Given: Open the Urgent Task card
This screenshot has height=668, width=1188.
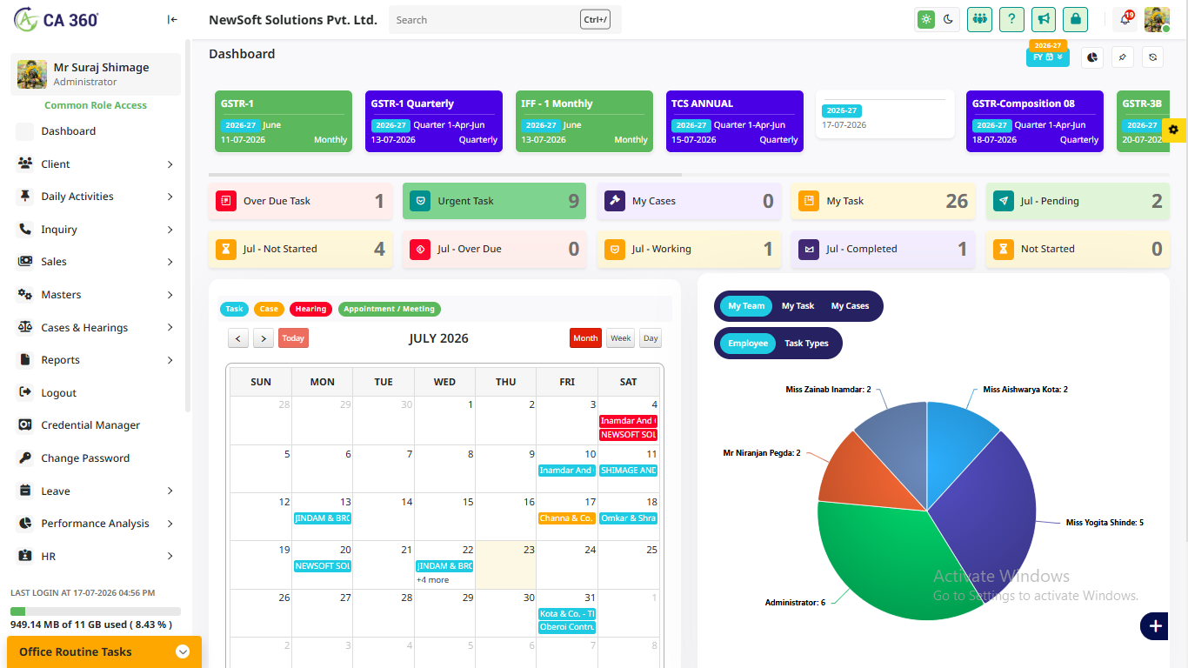Looking at the screenshot, I should point(494,201).
